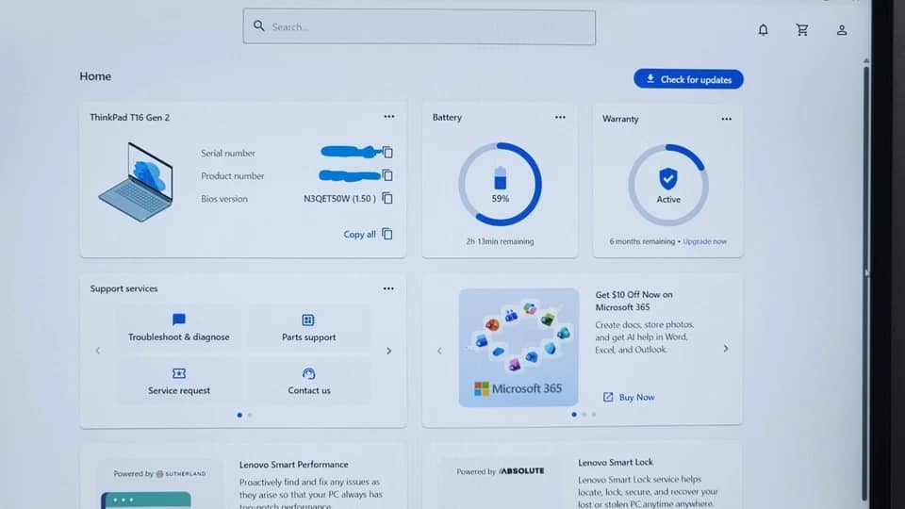Select second page dot in support services
The image size is (905, 509).
(250, 415)
